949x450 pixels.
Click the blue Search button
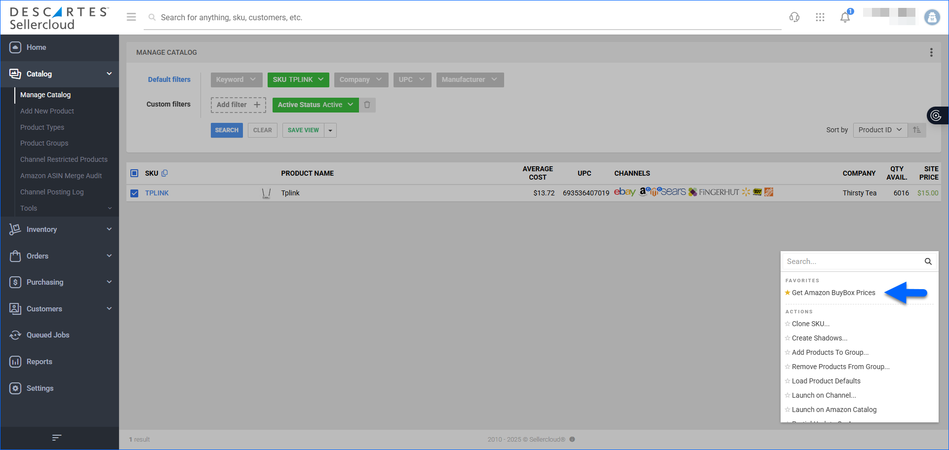pyautogui.click(x=227, y=130)
